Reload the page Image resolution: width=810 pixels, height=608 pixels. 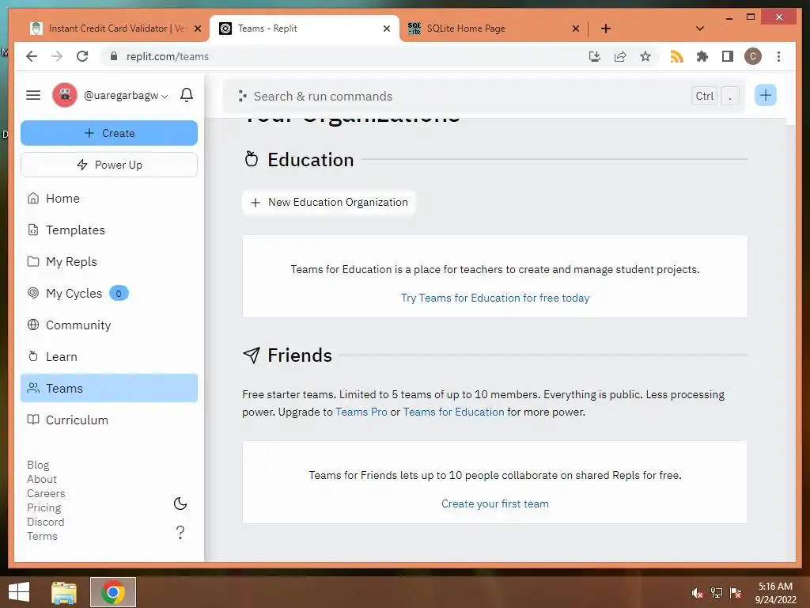click(82, 56)
